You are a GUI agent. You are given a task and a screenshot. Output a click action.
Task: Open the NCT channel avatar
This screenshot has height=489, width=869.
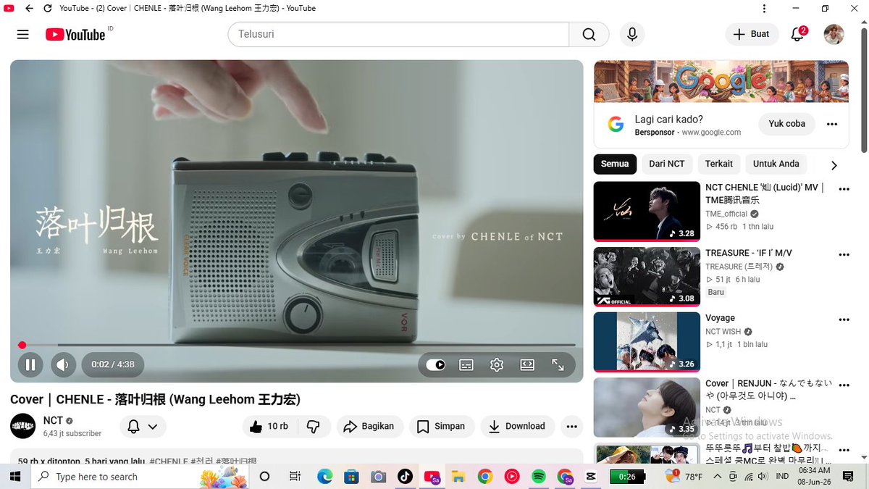23,426
